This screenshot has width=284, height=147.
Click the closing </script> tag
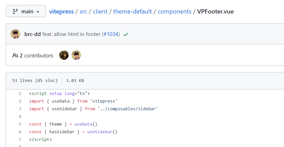tap(40, 140)
